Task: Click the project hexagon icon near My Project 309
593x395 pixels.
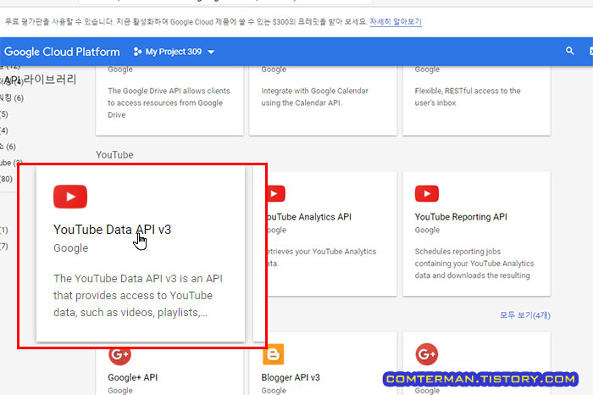Action: tap(137, 52)
